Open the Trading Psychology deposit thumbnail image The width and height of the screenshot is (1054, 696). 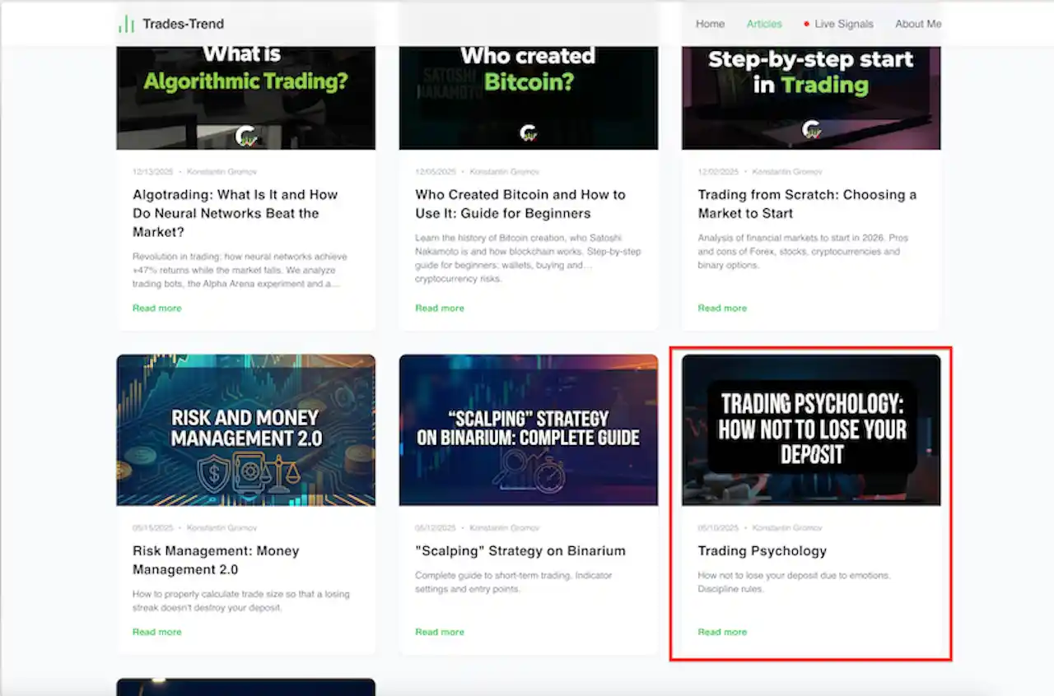(x=811, y=429)
